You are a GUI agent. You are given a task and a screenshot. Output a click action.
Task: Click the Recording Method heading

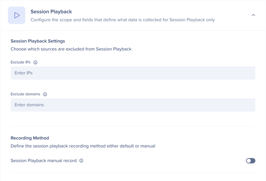[30, 138]
